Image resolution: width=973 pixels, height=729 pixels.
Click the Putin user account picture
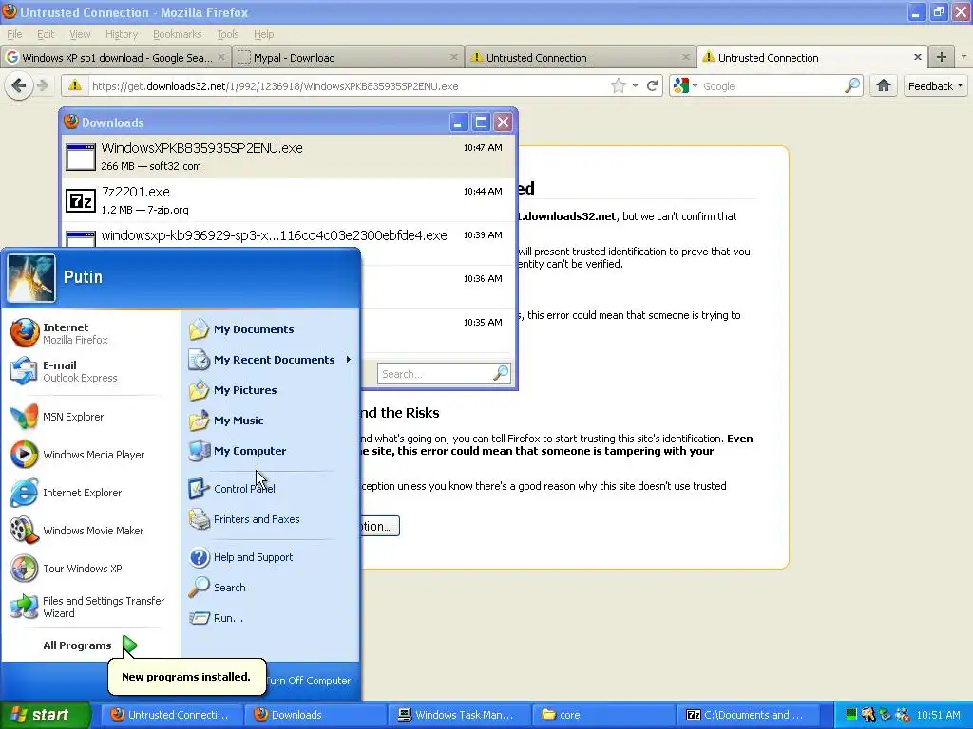pos(31,278)
